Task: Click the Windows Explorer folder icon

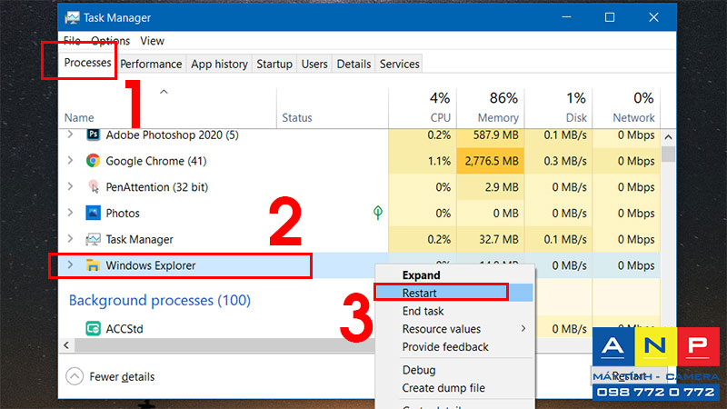Action: pos(93,265)
